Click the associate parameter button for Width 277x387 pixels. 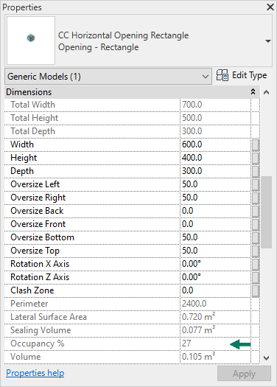256,144
